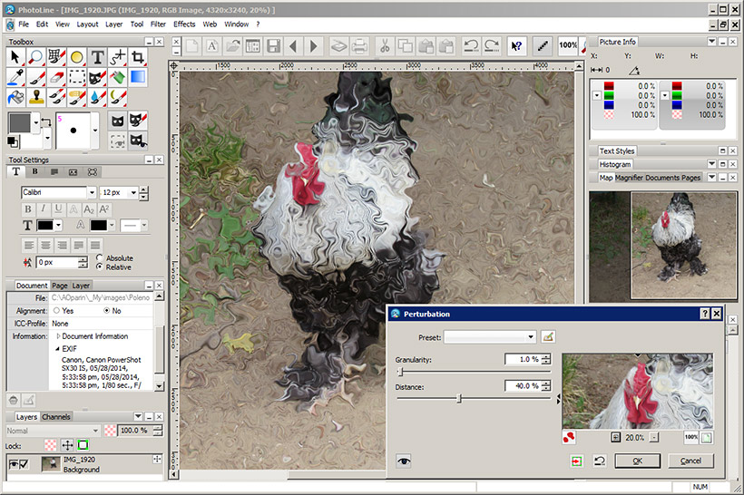Select the magnifier zoom tool

click(36, 57)
